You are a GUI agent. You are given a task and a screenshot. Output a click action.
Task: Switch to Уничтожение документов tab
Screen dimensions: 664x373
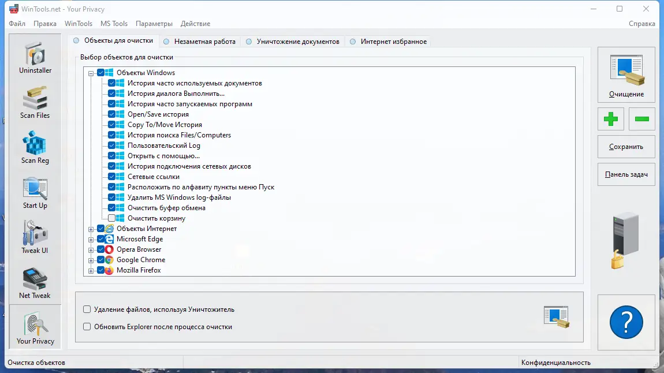pos(293,42)
